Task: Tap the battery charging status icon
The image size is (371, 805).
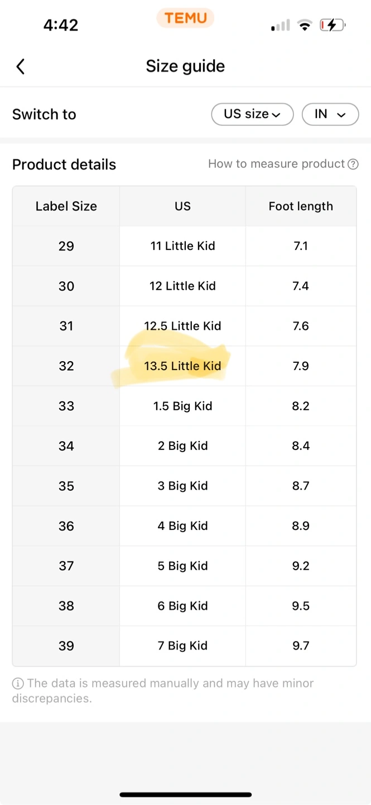Action: (x=333, y=25)
